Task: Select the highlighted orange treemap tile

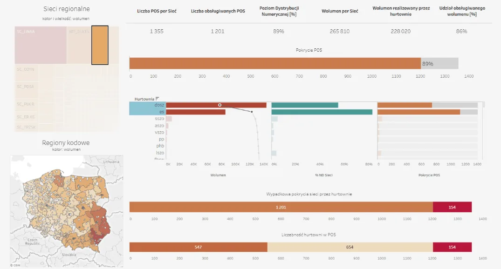Action: (100, 45)
